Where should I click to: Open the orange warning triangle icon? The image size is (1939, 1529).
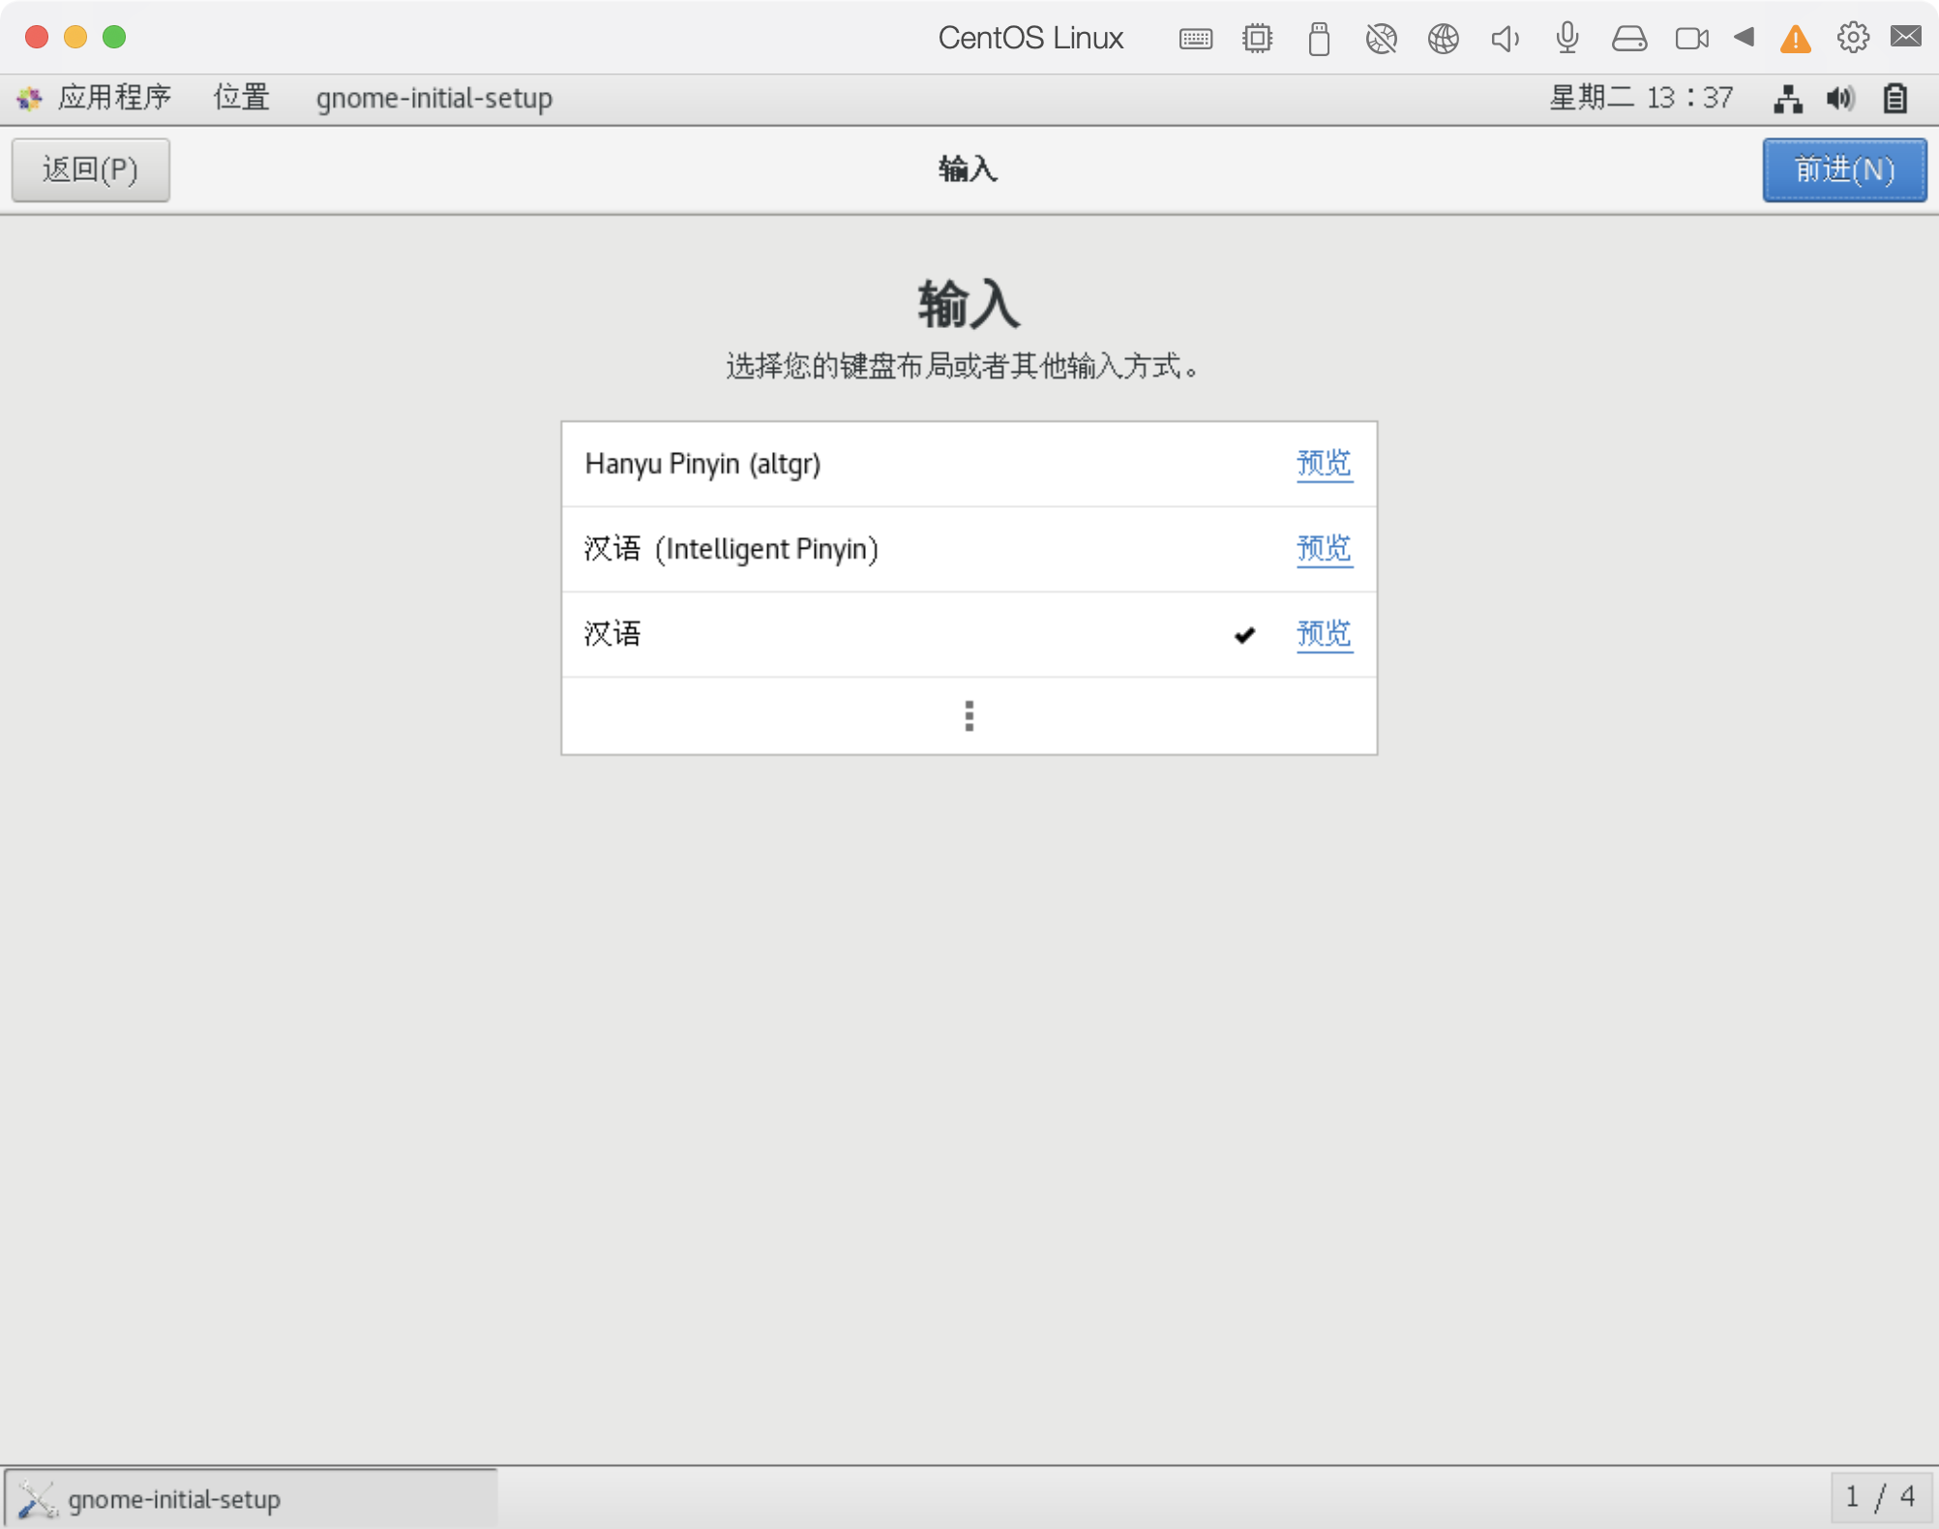point(1795,39)
